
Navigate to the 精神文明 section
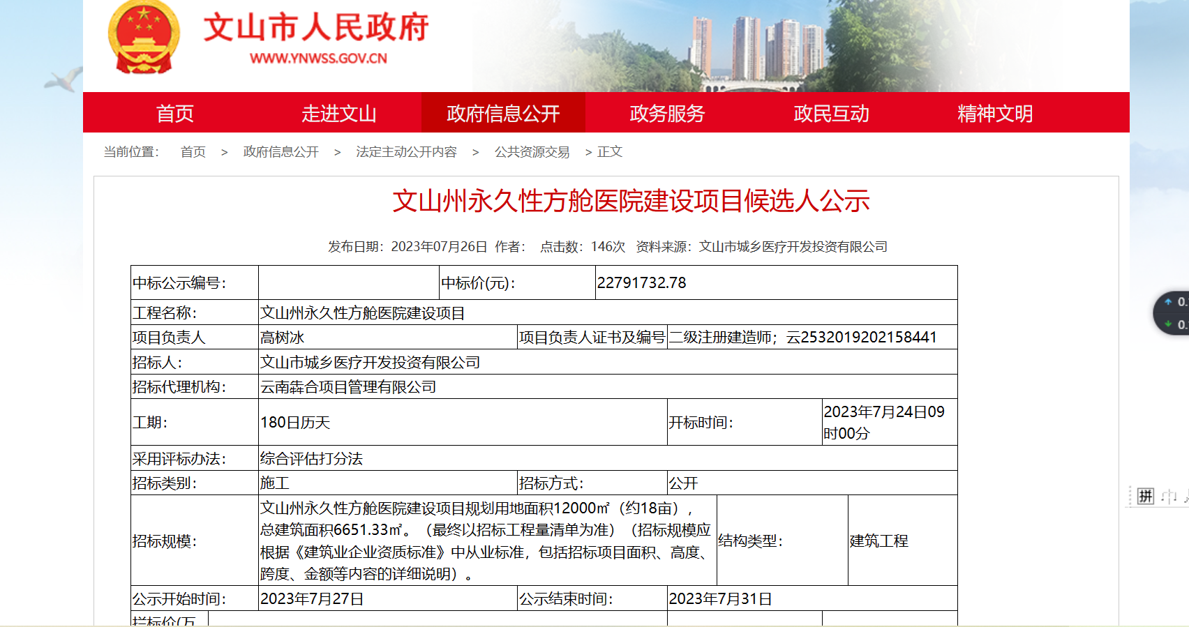coord(995,113)
